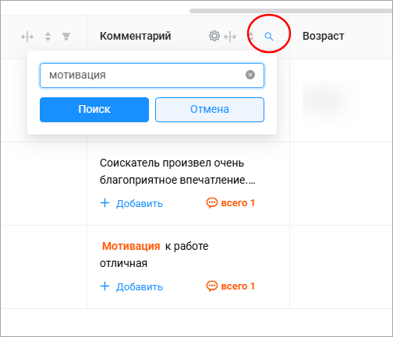The height and width of the screenshot is (337, 393).
Task: Click Добавить under Мотивация к работе comment
Action: click(132, 286)
